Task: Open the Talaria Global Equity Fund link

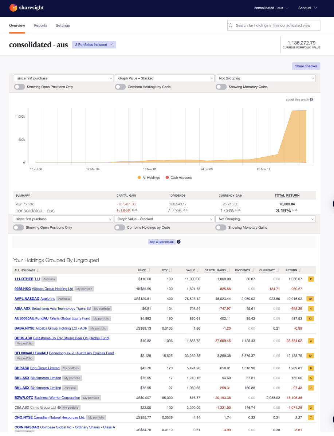Action: point(70,319)
